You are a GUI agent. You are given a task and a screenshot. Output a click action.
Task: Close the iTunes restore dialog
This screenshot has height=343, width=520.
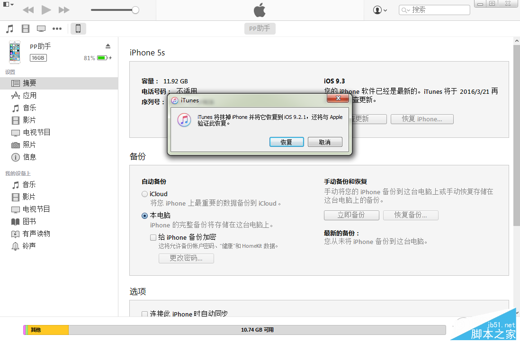pos(338,98)
